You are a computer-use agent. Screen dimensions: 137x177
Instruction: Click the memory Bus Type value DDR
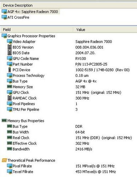79,126
